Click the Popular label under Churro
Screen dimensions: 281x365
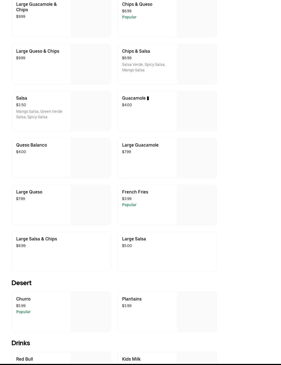pyautogui.click(x=23, y=312)
